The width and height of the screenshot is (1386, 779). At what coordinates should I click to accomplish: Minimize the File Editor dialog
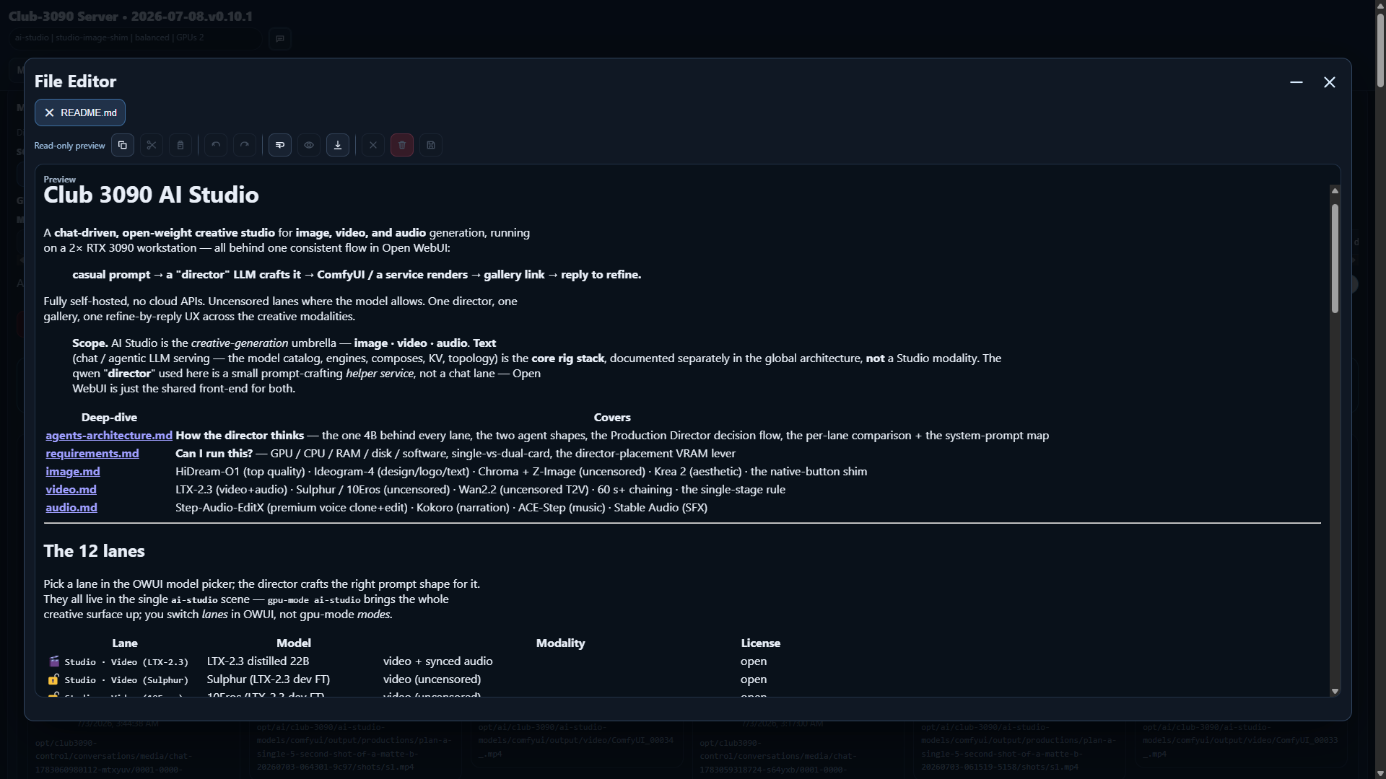[x=1296, y=82]
